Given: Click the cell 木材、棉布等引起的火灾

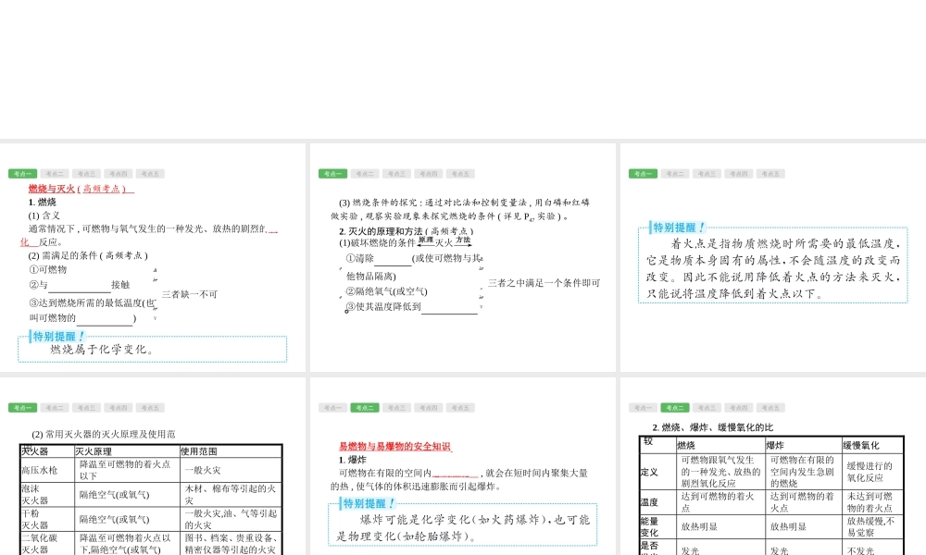Looking at the screenshot, I should [x=231, y=494].
